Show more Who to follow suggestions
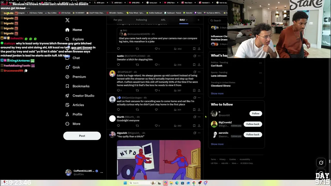The height and width of the screenshot is (186, 331). [217, 144]
